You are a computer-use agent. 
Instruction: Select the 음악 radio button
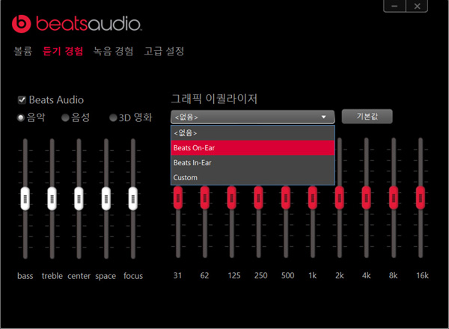[21, 117]
